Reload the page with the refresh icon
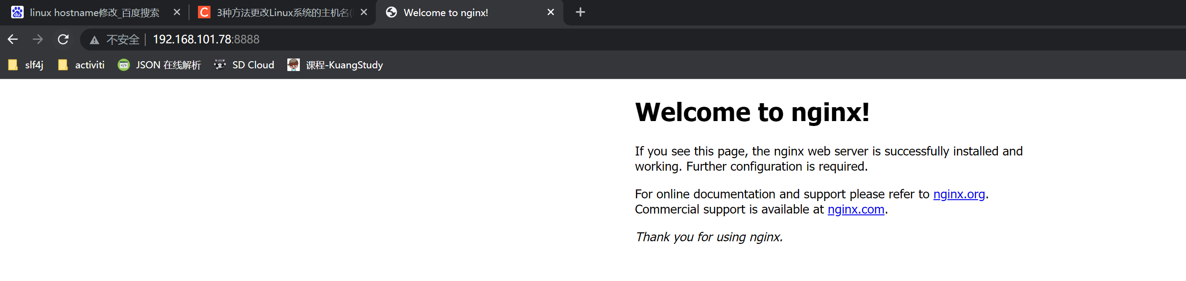Screen dimensions: 1186x281 coord(63,40)
